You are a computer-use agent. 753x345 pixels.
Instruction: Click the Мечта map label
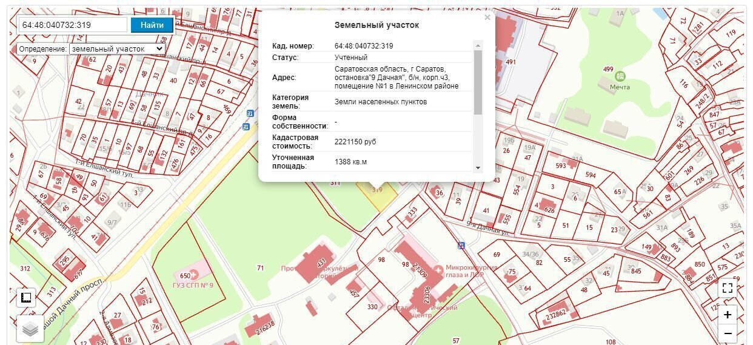620,87
